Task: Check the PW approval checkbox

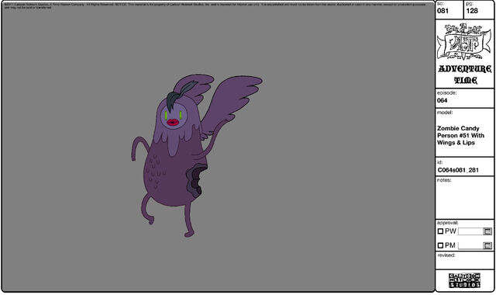Action: tap(440, 231)
